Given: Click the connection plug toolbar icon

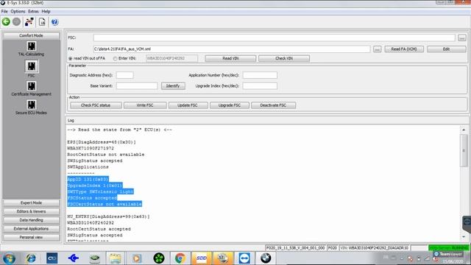Looking at the screenshot, I should pyautogui.click(x=29, y=22).
